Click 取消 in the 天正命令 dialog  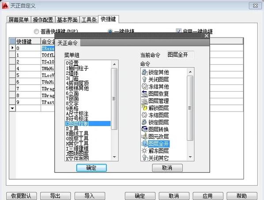click(x=167, y=168)
